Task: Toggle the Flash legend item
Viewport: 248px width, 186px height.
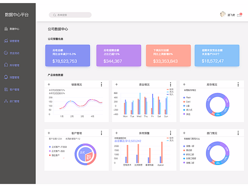Action: 187,97
